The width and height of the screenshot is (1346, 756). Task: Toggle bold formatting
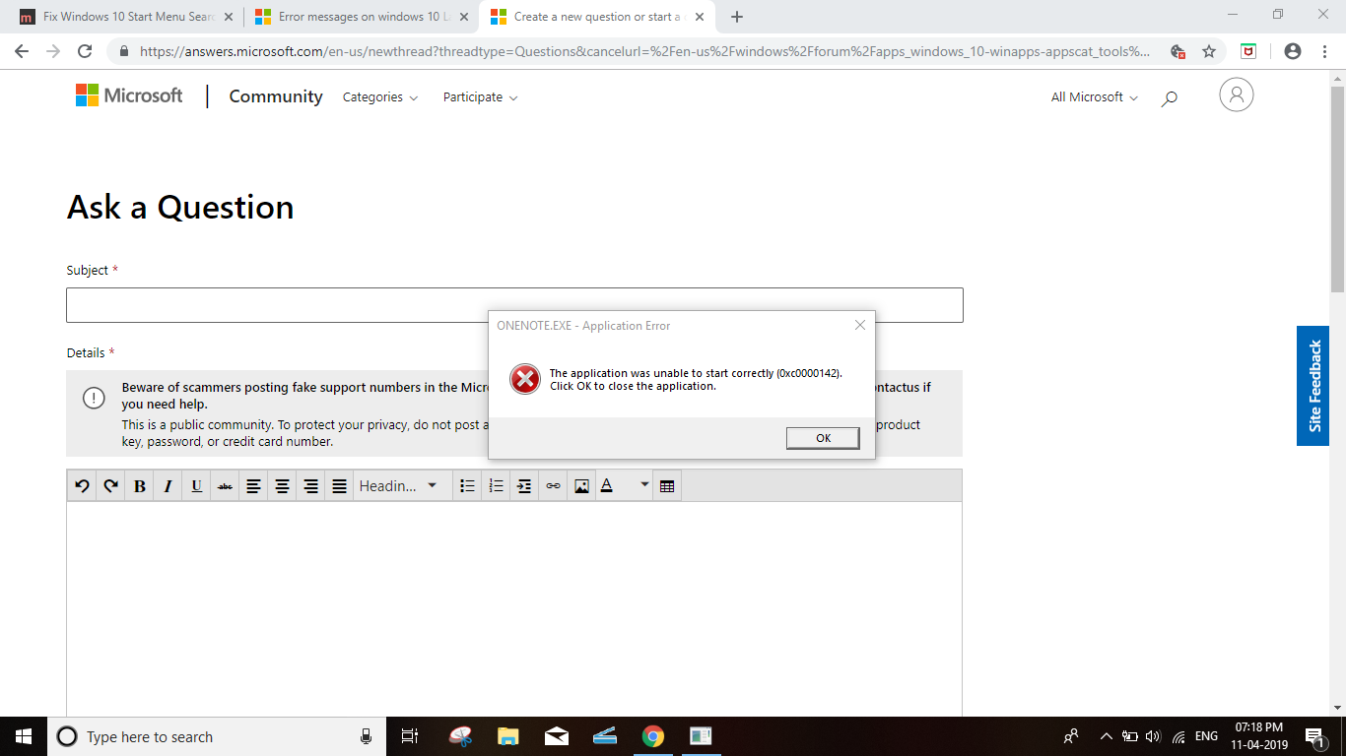(139, 485)
